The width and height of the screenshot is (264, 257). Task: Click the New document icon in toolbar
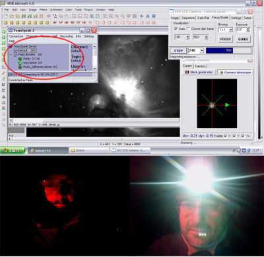(6, 16)
